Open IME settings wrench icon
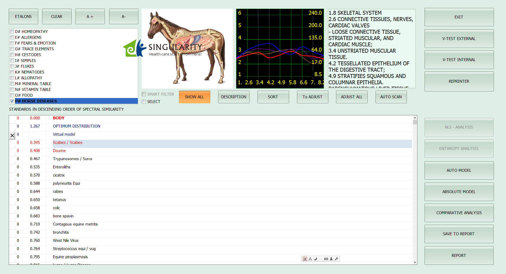 point(337,259)
